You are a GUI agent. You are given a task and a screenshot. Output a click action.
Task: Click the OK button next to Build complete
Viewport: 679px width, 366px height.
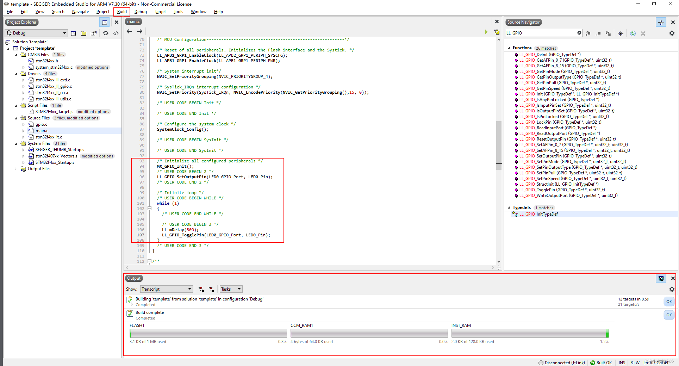click(668, 315)
